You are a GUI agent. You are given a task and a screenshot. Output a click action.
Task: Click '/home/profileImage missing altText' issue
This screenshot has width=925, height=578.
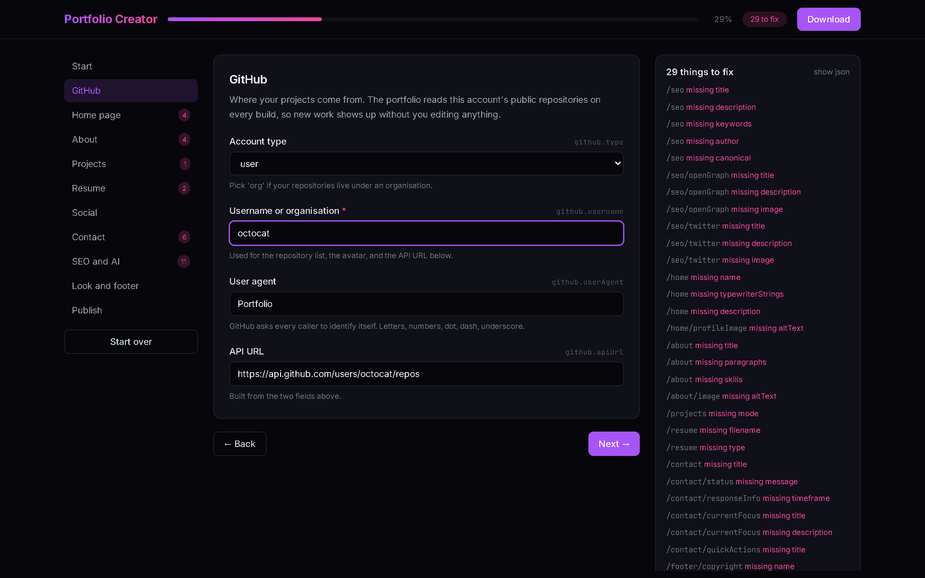coord(735,328)
